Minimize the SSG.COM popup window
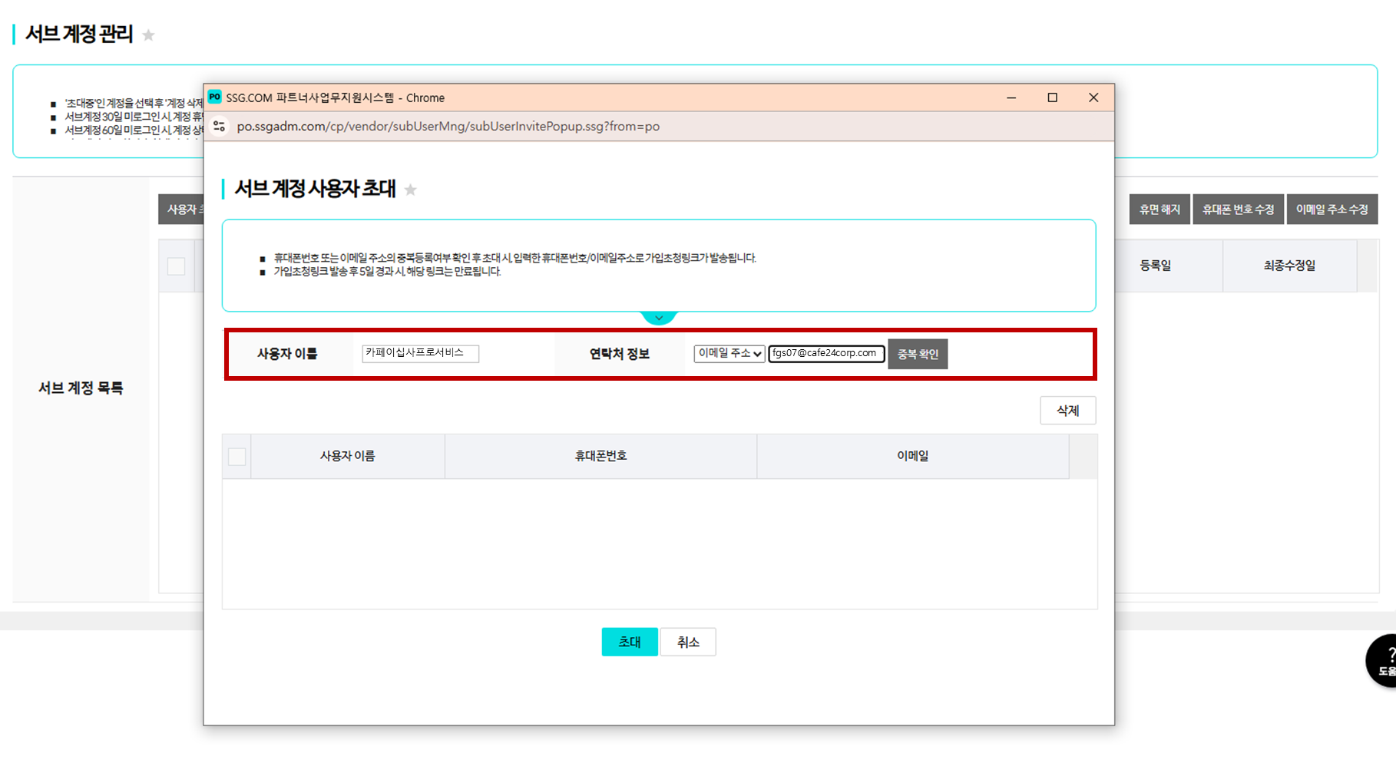Viewport: 1396px width, 776px height. coord(1011,97)
